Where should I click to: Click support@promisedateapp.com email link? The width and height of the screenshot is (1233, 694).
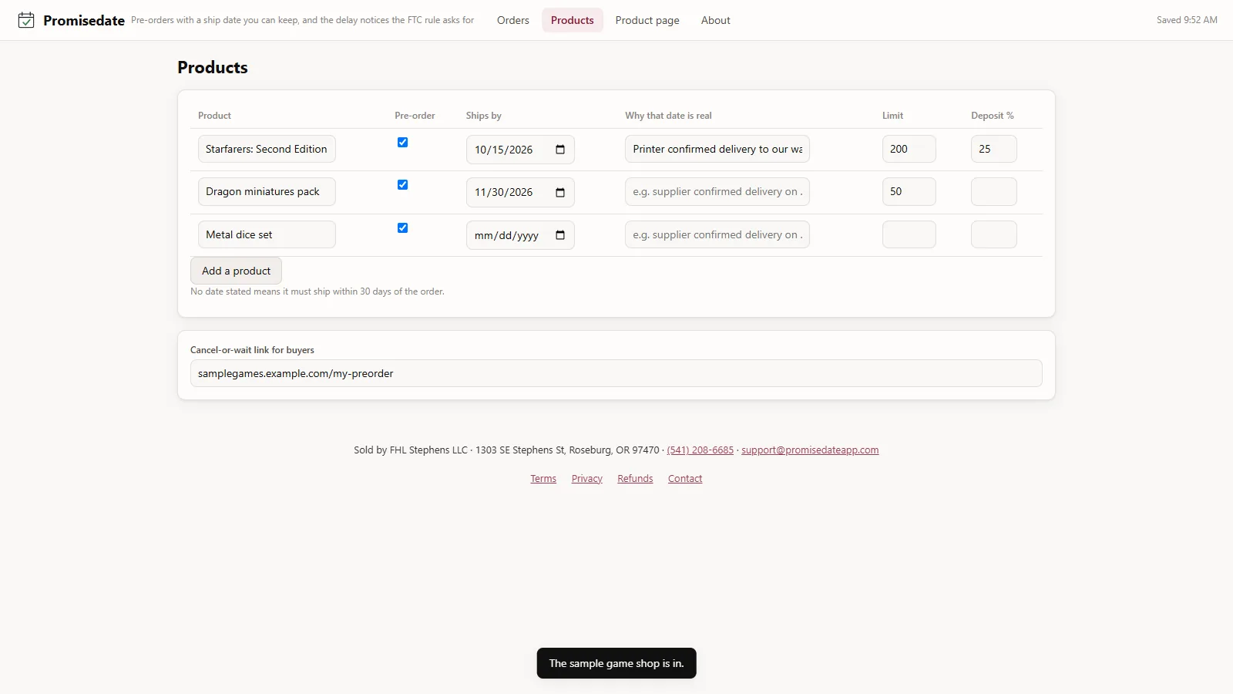(x=810, y=450)
